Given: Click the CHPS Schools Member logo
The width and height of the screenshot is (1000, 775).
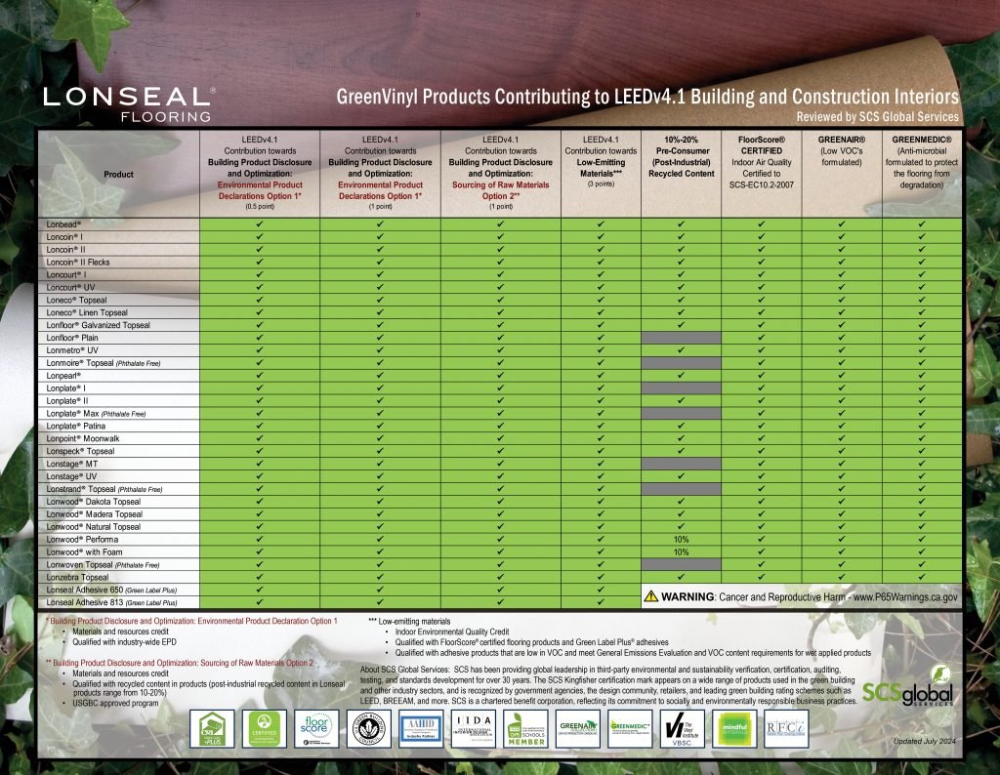Looking at the screenshot, I should [525, 728].
